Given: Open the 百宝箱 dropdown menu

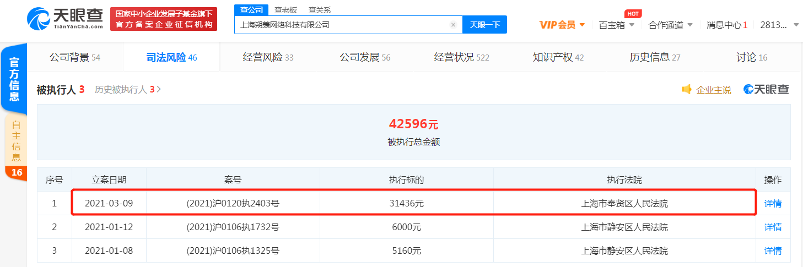Looking at the screenshot, I should (x=617, y=25).
